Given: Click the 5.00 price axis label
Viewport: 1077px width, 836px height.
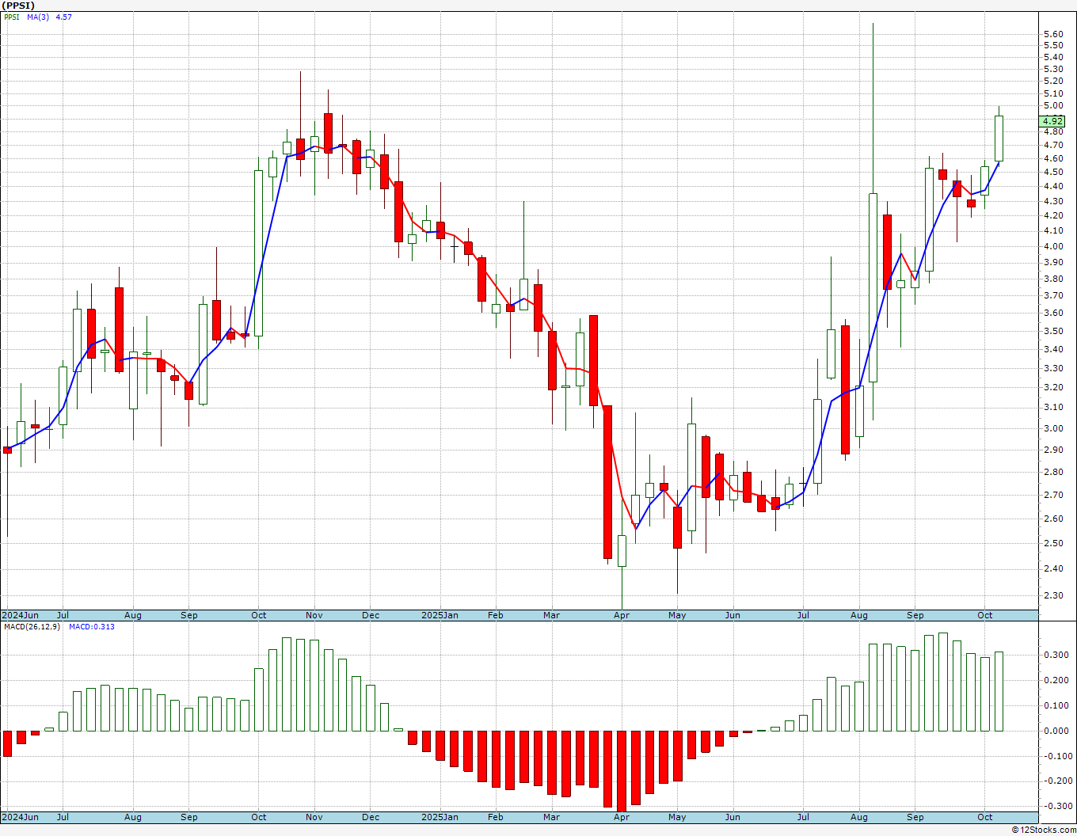Looking at the screenshot, I should (1053, 105).
